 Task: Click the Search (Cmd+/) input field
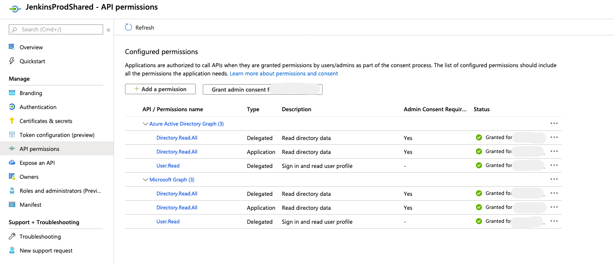56,29
